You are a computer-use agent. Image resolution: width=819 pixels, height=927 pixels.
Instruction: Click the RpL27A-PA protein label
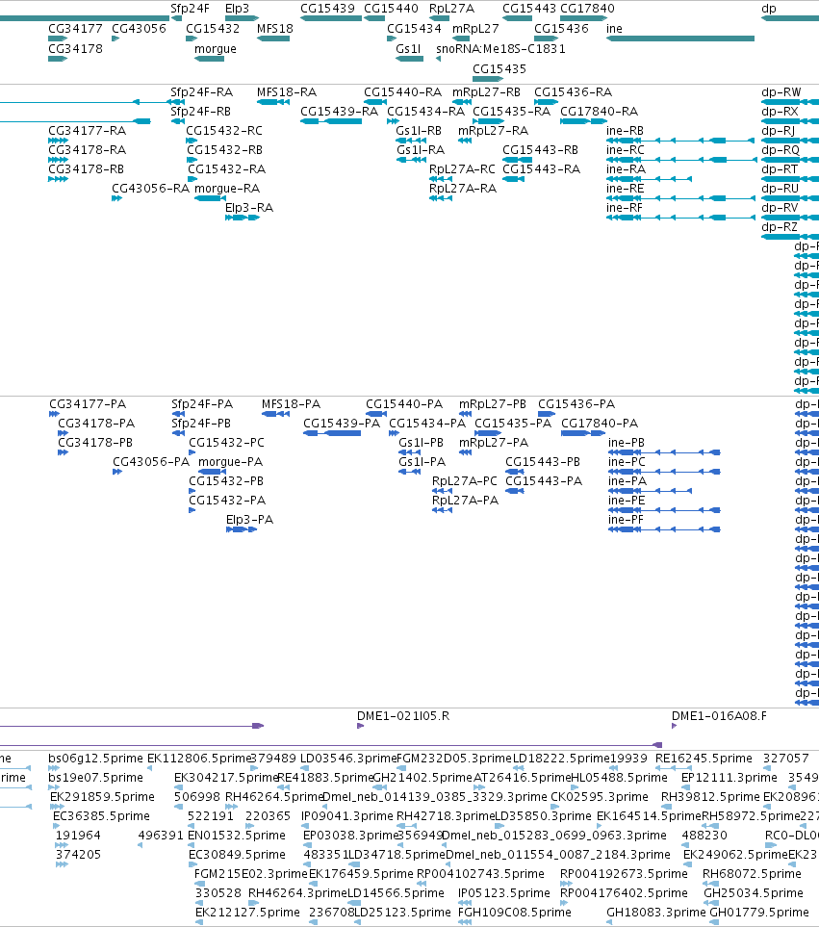click(465, 501)
